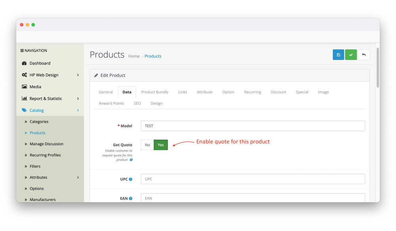Set Get Quote toggle to No
Screen dimensions: 396x231
point(147,145)
